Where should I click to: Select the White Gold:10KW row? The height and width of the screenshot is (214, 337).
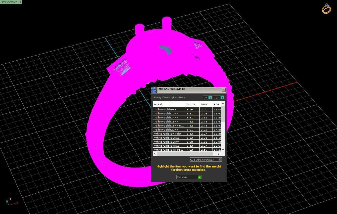(187, 142)
